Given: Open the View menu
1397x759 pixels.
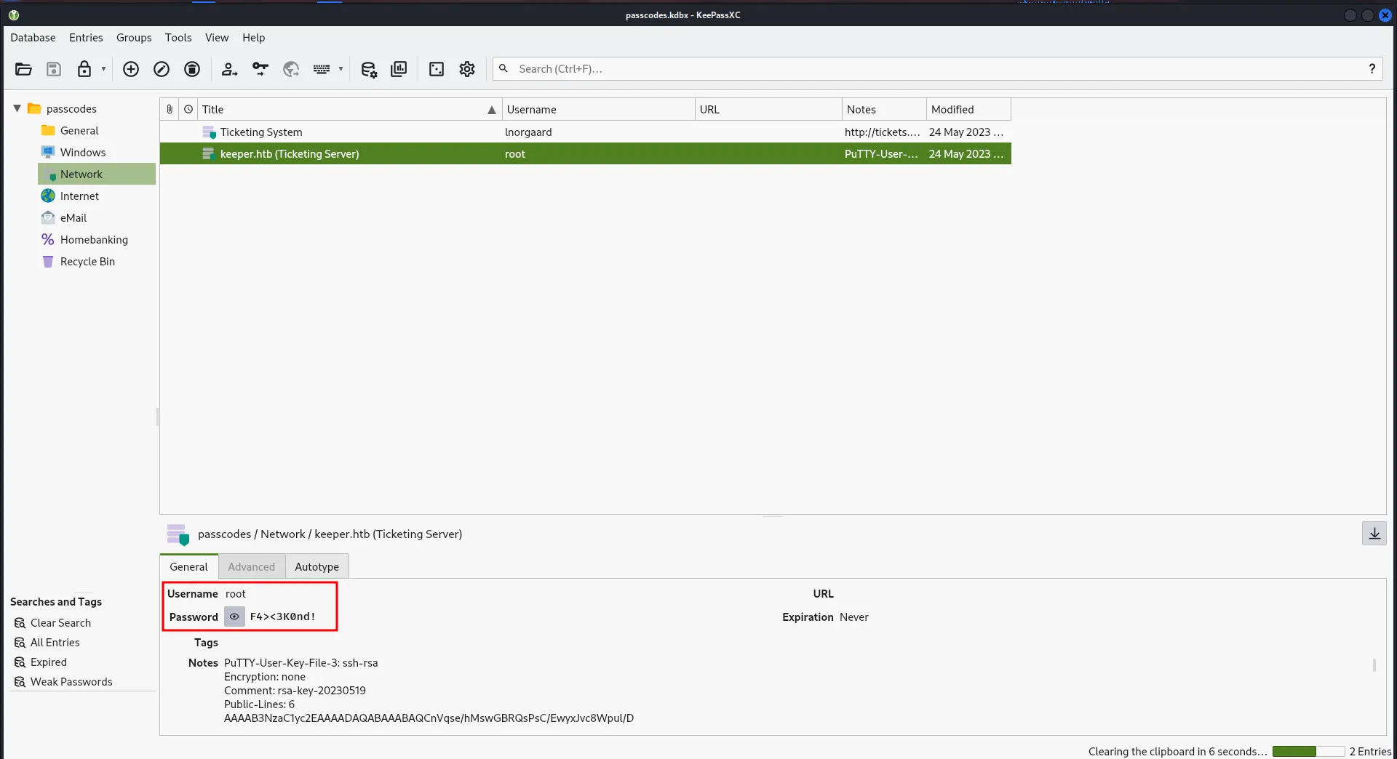Looking at the screenshot, I should click(x=217, y=38).
